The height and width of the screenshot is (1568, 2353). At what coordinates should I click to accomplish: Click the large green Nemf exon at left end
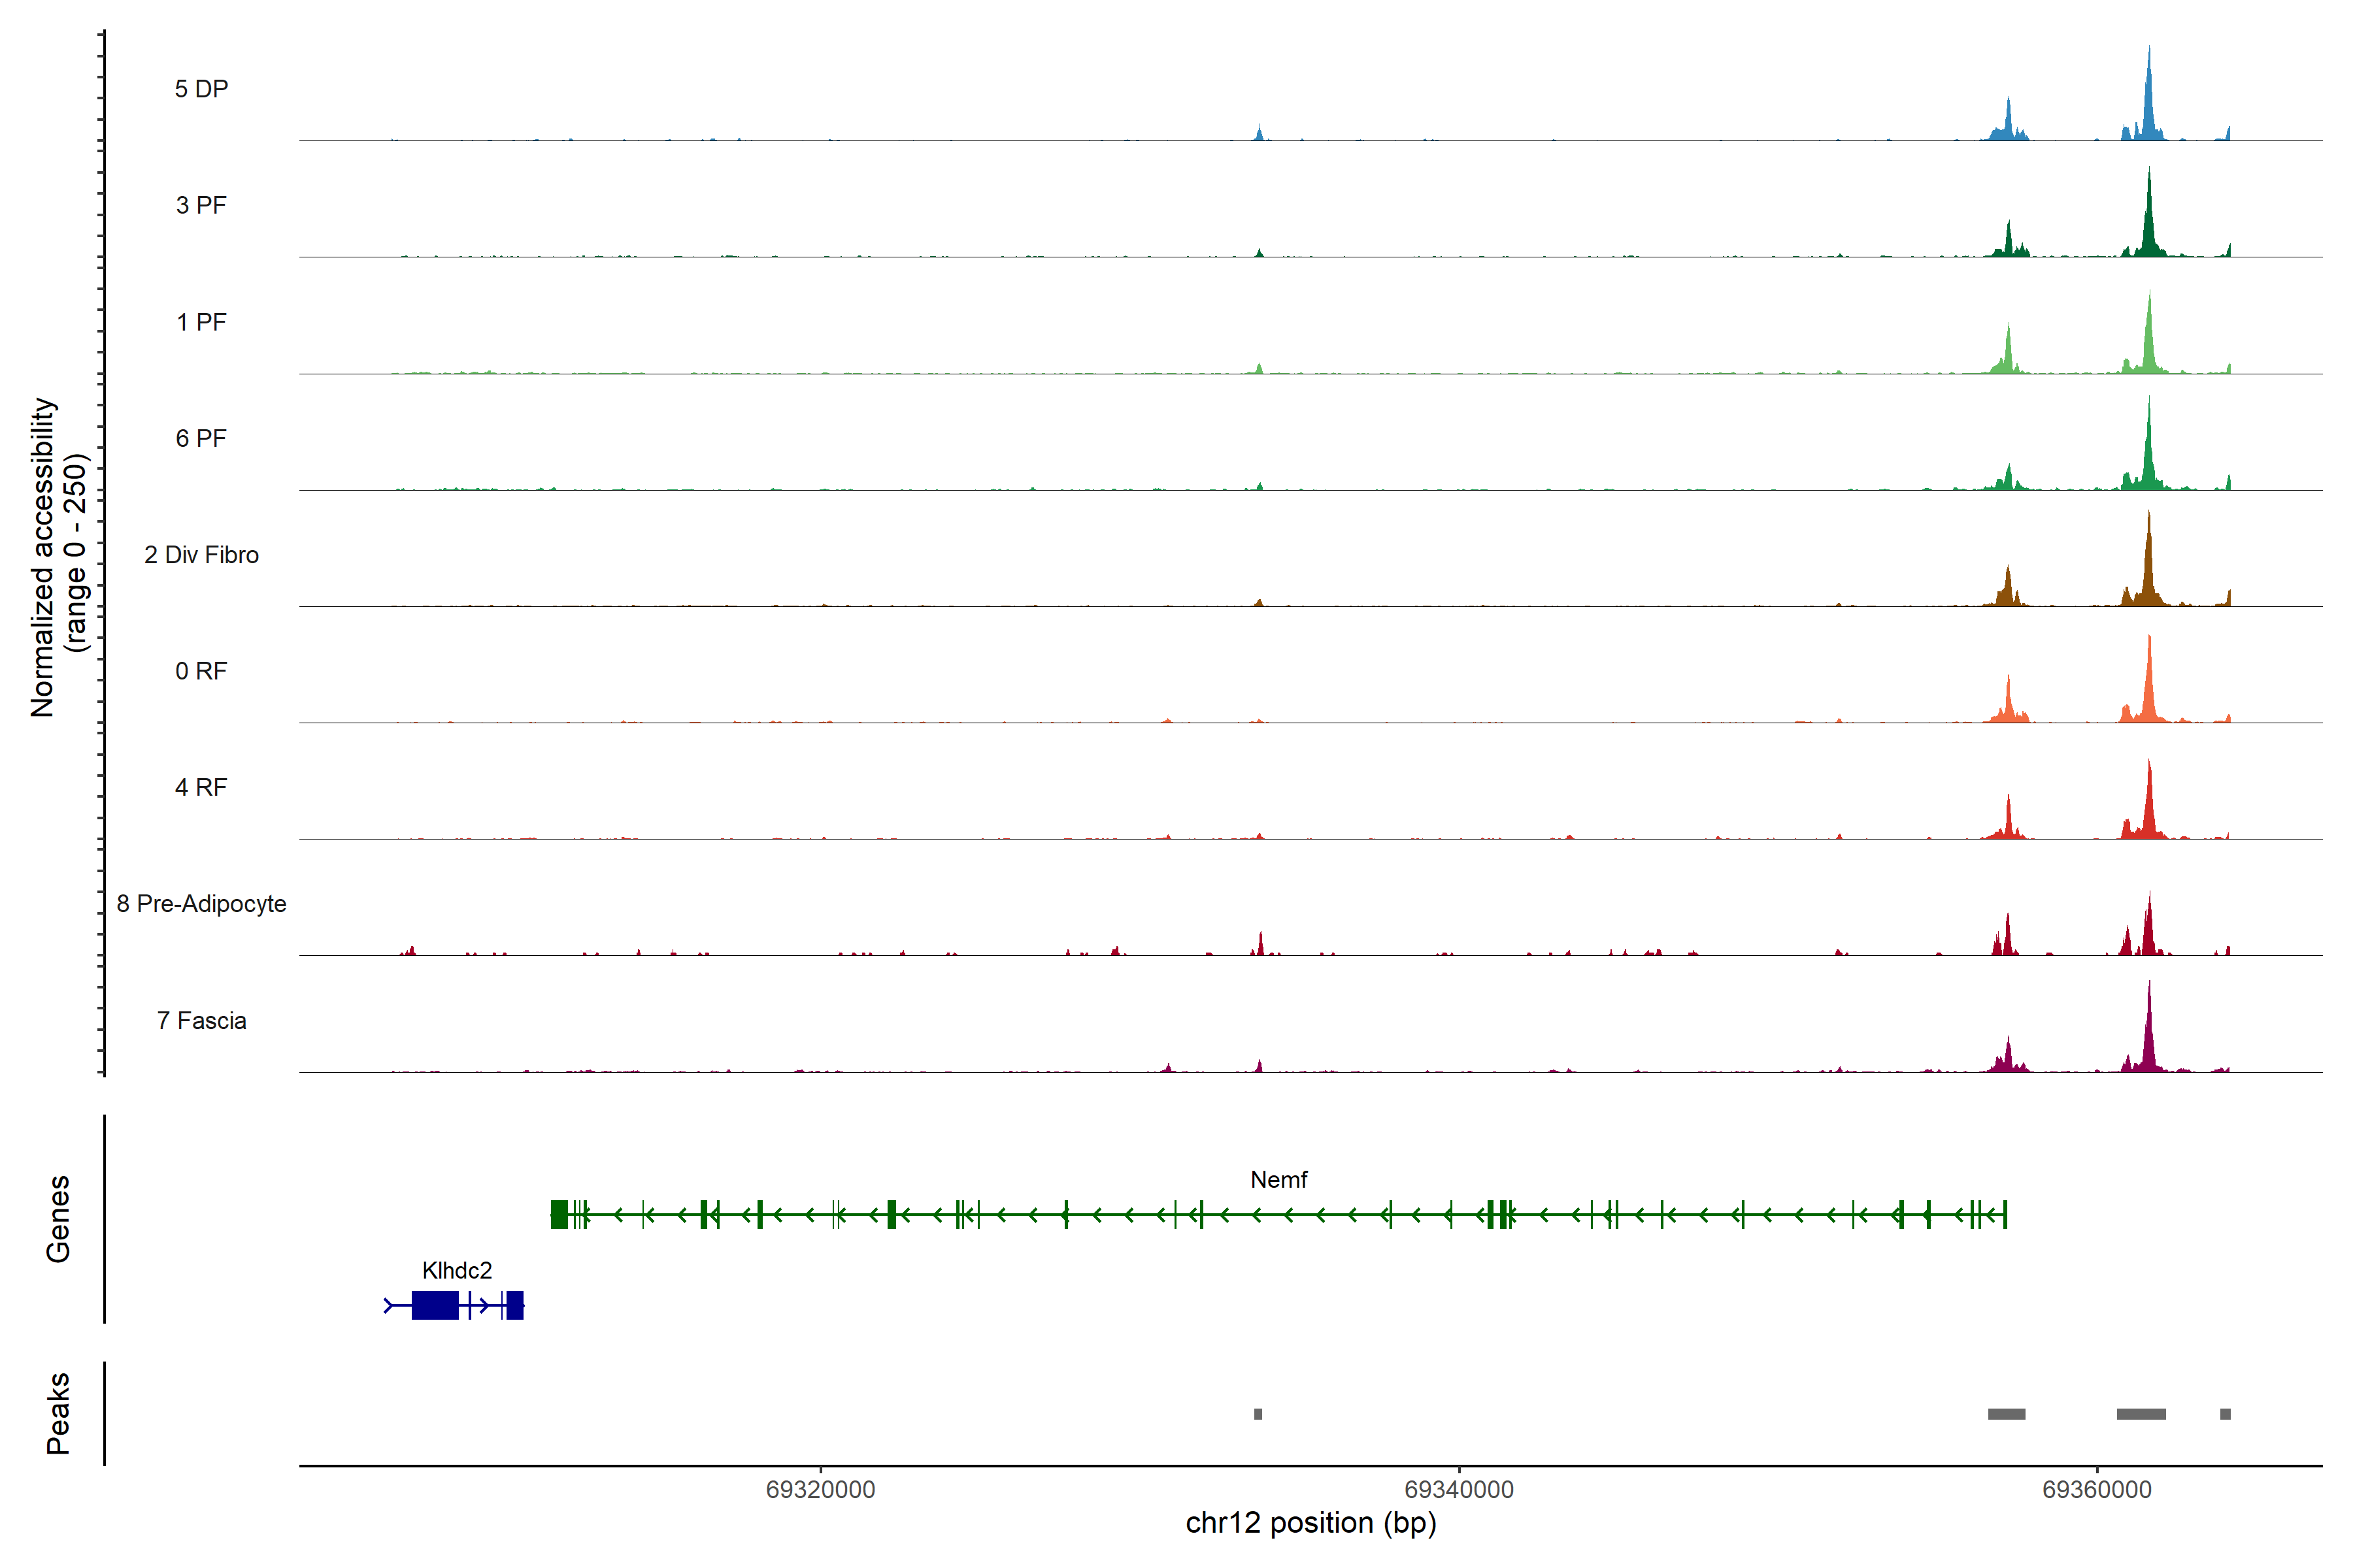559,1215
